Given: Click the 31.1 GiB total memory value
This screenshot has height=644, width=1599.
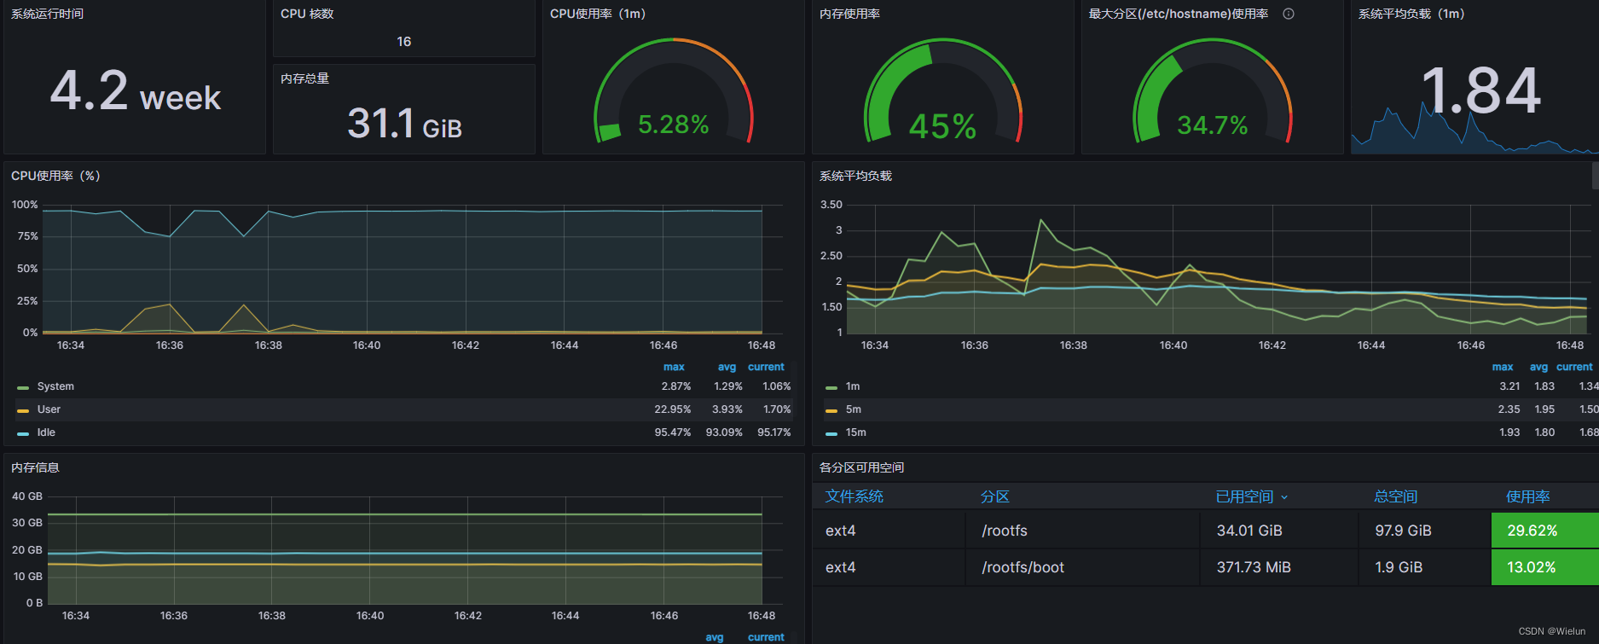Looking at the screenshot, I should pos(404,124).
